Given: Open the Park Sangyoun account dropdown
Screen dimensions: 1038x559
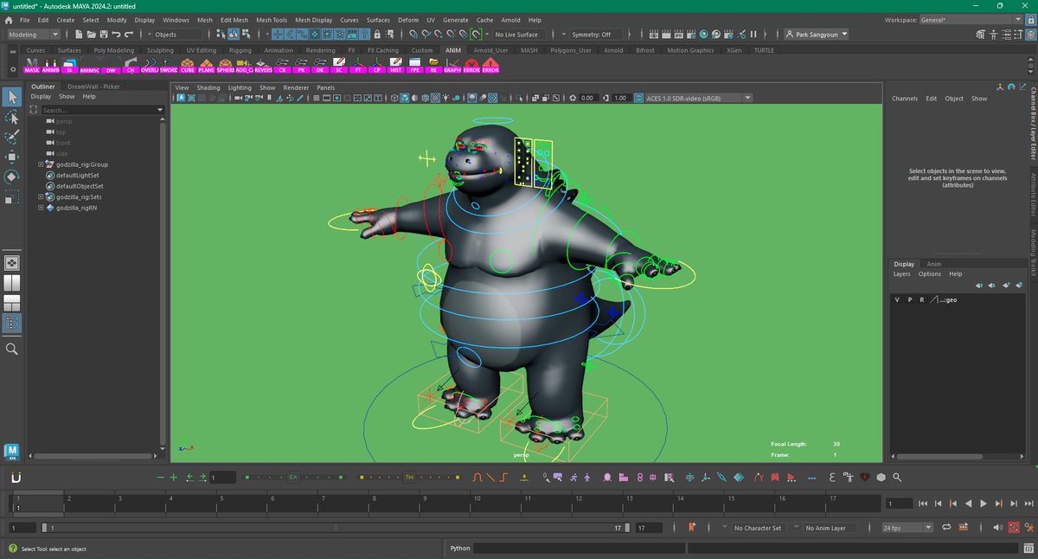Looking at the screenshot, I should click(817, 35).
